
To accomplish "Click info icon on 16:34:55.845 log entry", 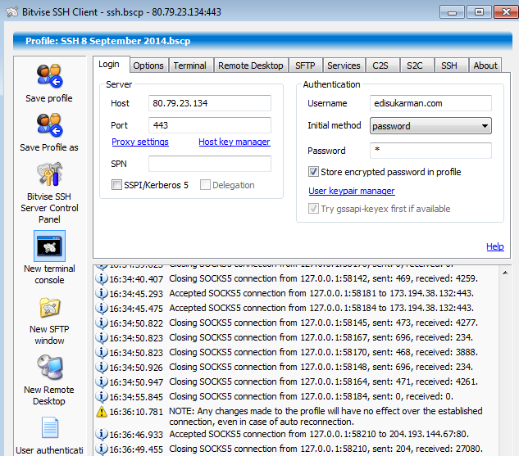I will point(102,396).
